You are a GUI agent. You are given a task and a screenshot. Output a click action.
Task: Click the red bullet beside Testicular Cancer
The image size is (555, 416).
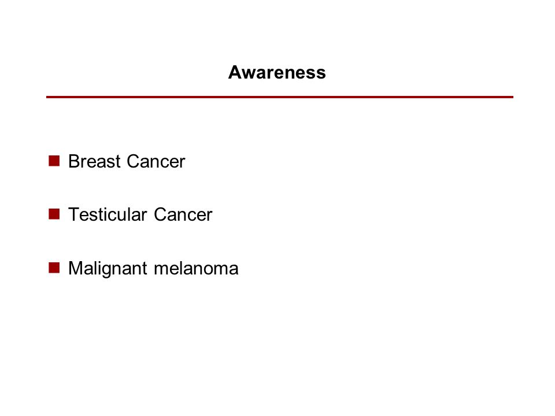54,214
